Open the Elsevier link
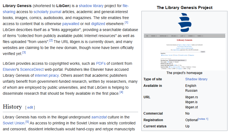The image size is (228, 132). point(10,69)
